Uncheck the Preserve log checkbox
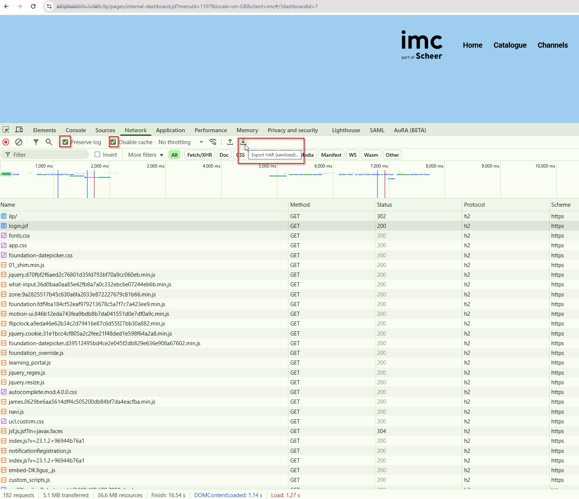The image size is (579, 499). 65,142
